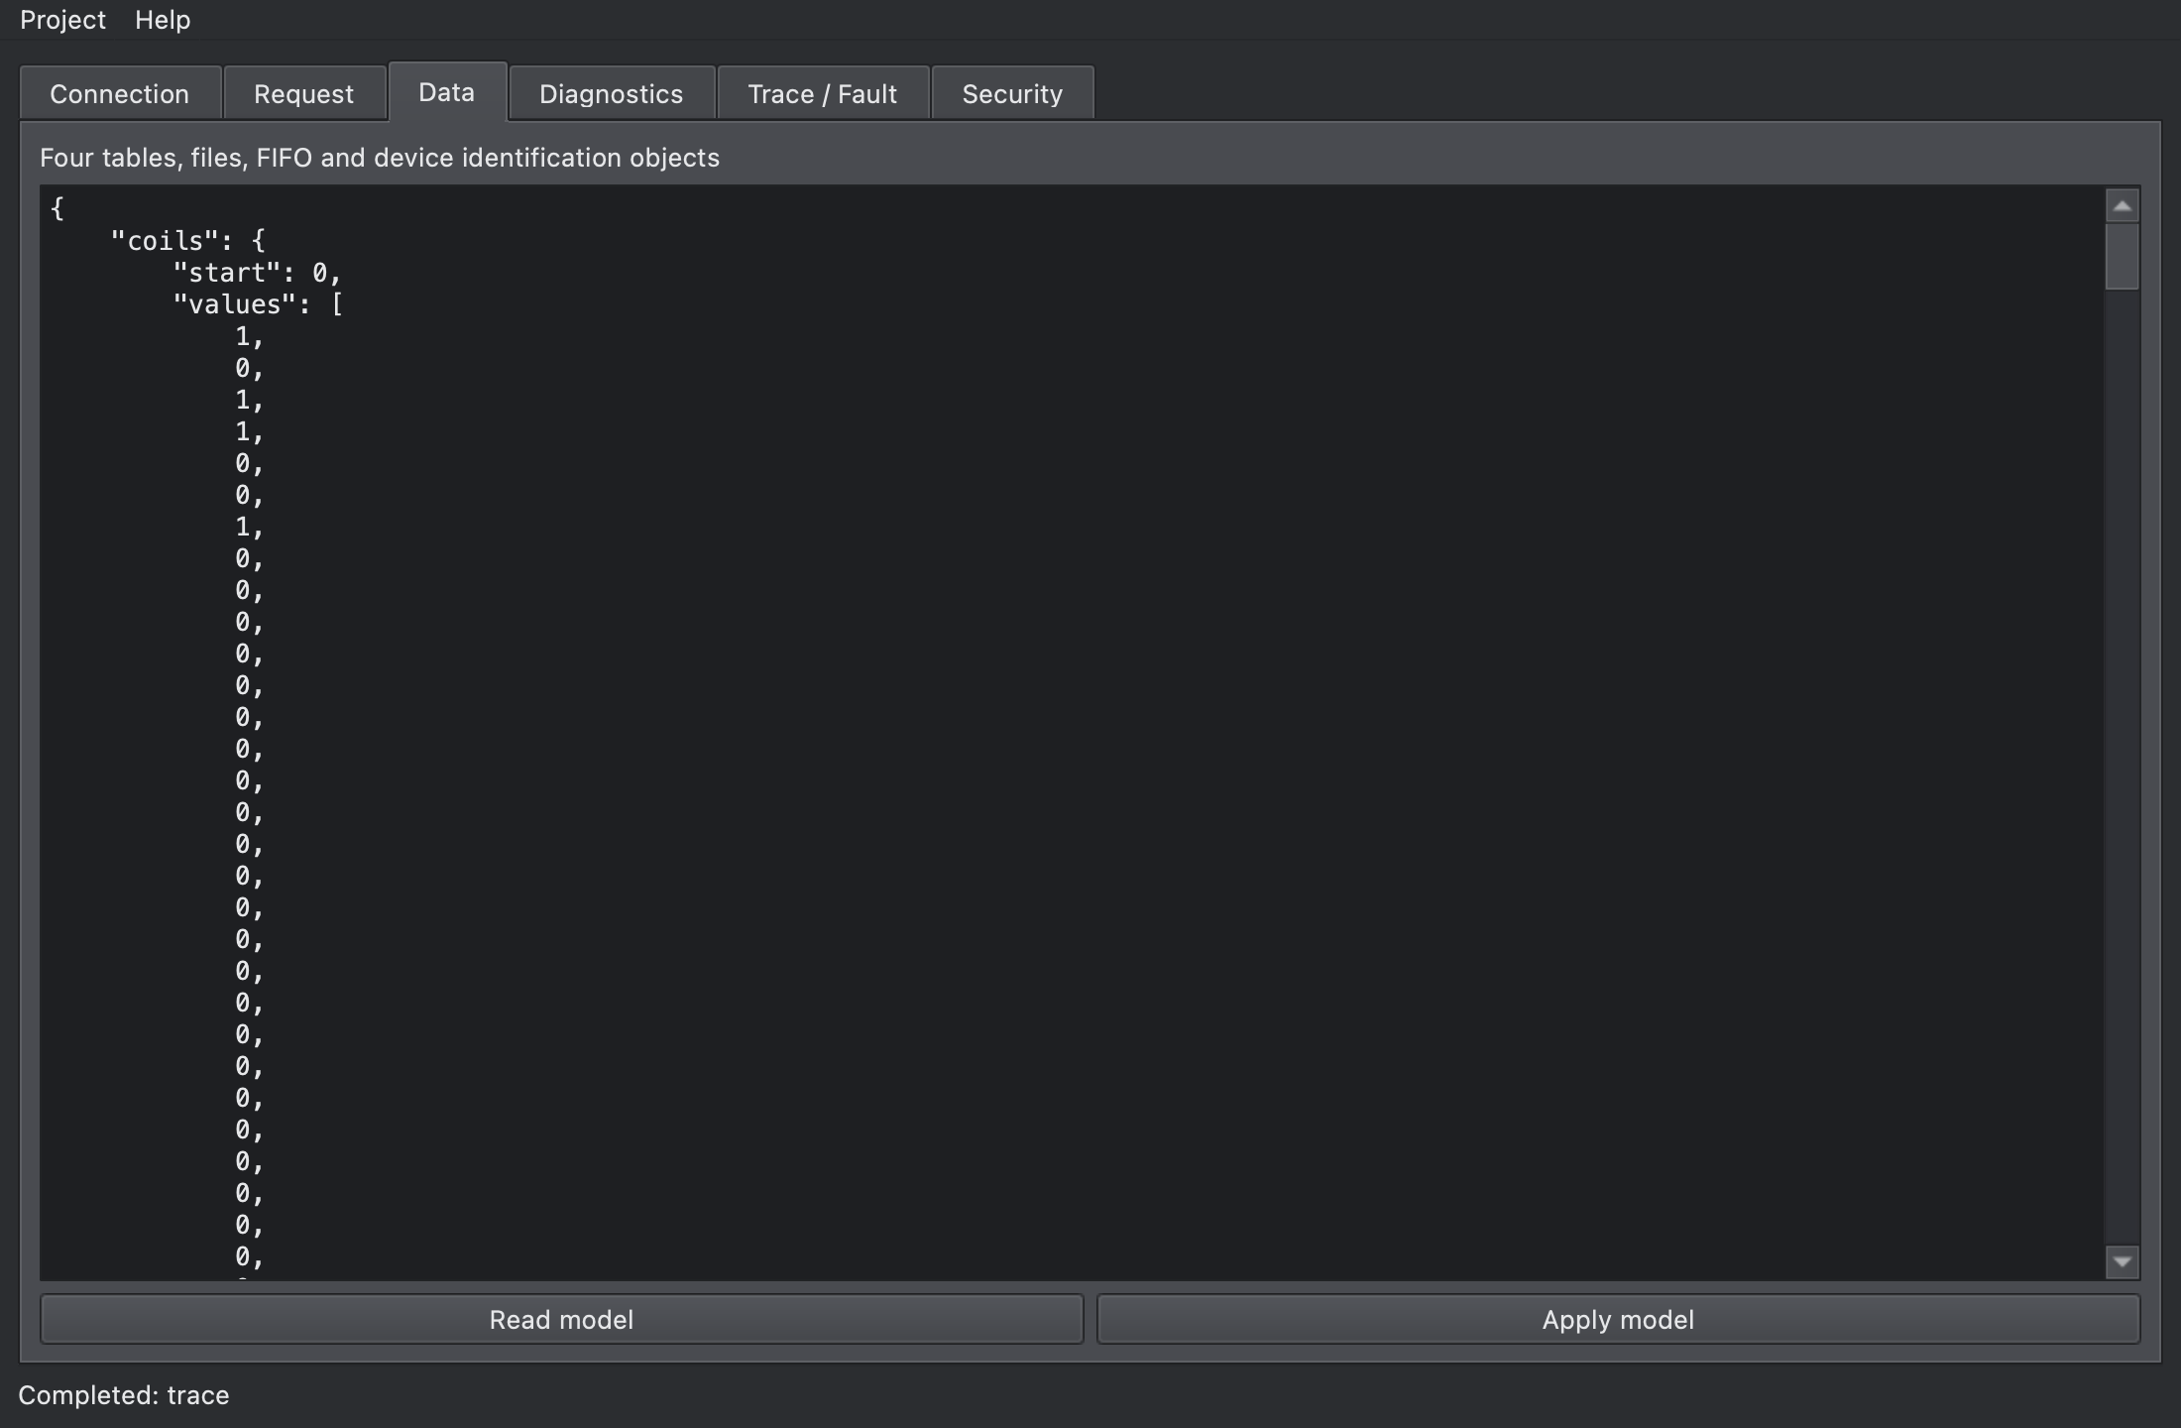The width and height of the screenshot is (2181, 1428).
Task: Open the Security tab
Action: (1012, 94)
